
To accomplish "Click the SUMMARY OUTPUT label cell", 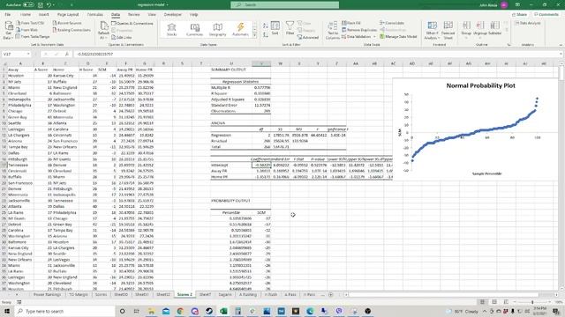I will click(x=229, y=70).
